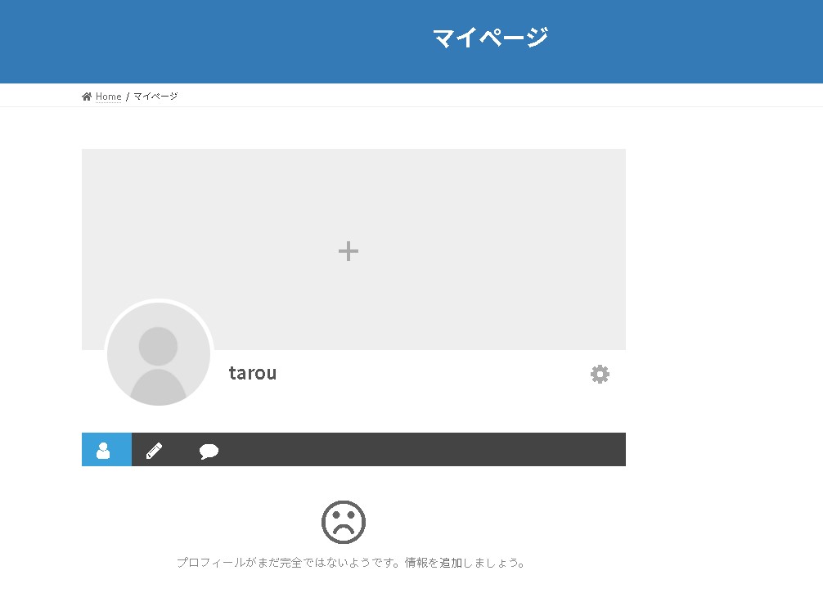The height and width of the screenshot is (611, 823).
Task: Click the plus icon to add cover photo
Action: 349,251
